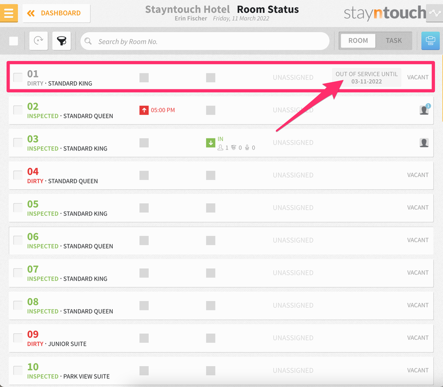Click the Out of Service Until label for room 01
The width and height of the screenshot is (443, 387).
366,77
